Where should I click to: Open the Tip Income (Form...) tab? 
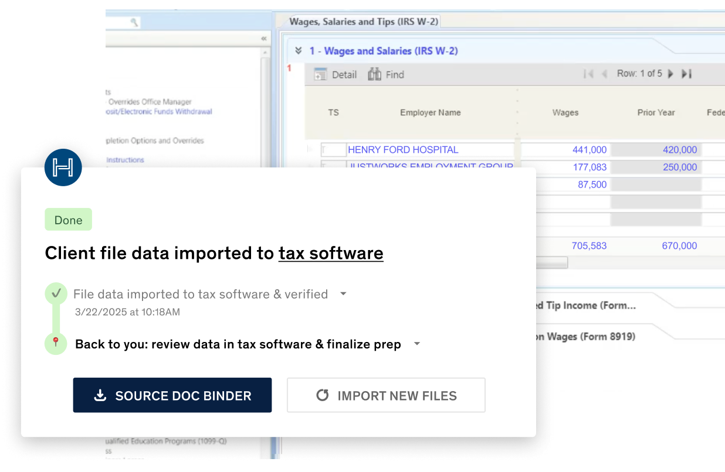coord(585,305)
